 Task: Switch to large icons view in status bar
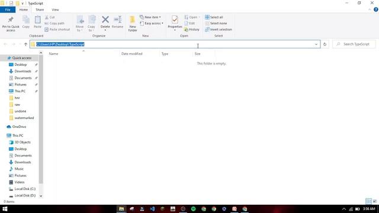click(375, 201)
